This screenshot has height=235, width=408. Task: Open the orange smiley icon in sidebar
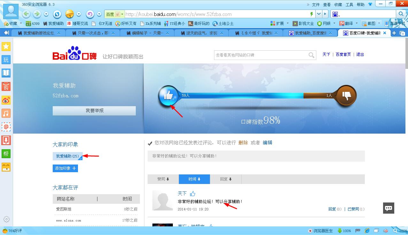point(6,167)
